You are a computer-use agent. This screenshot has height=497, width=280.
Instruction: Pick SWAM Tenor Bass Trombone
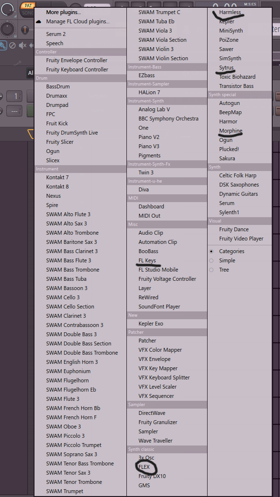pyautogui.click(x=80, y=463)
